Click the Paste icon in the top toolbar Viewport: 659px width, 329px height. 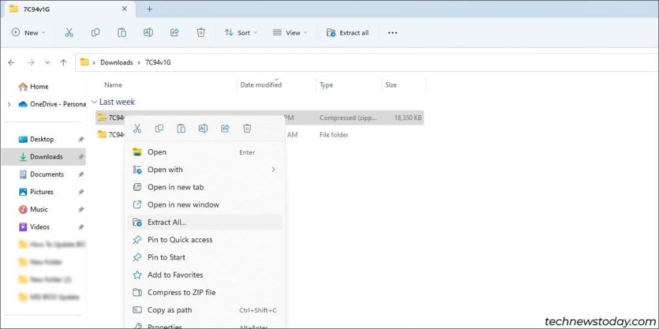122,33
